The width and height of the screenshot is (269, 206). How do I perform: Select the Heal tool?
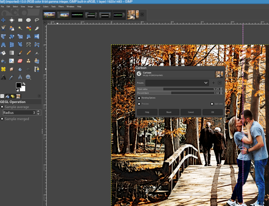(x=3, y=69)
